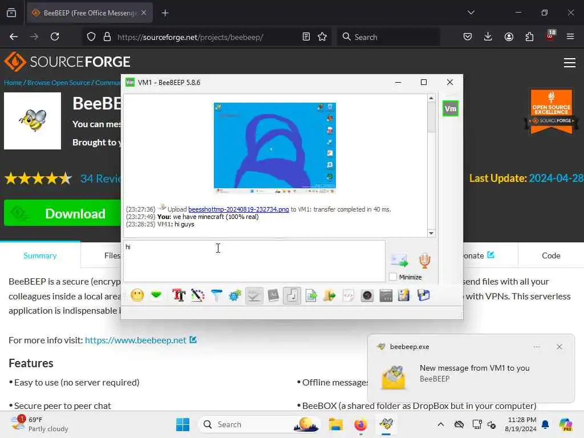Open the shared screenshot thumbnail in chat
Image resolution: width=584 pixels, height=438 pixels.
coord(275,148)
